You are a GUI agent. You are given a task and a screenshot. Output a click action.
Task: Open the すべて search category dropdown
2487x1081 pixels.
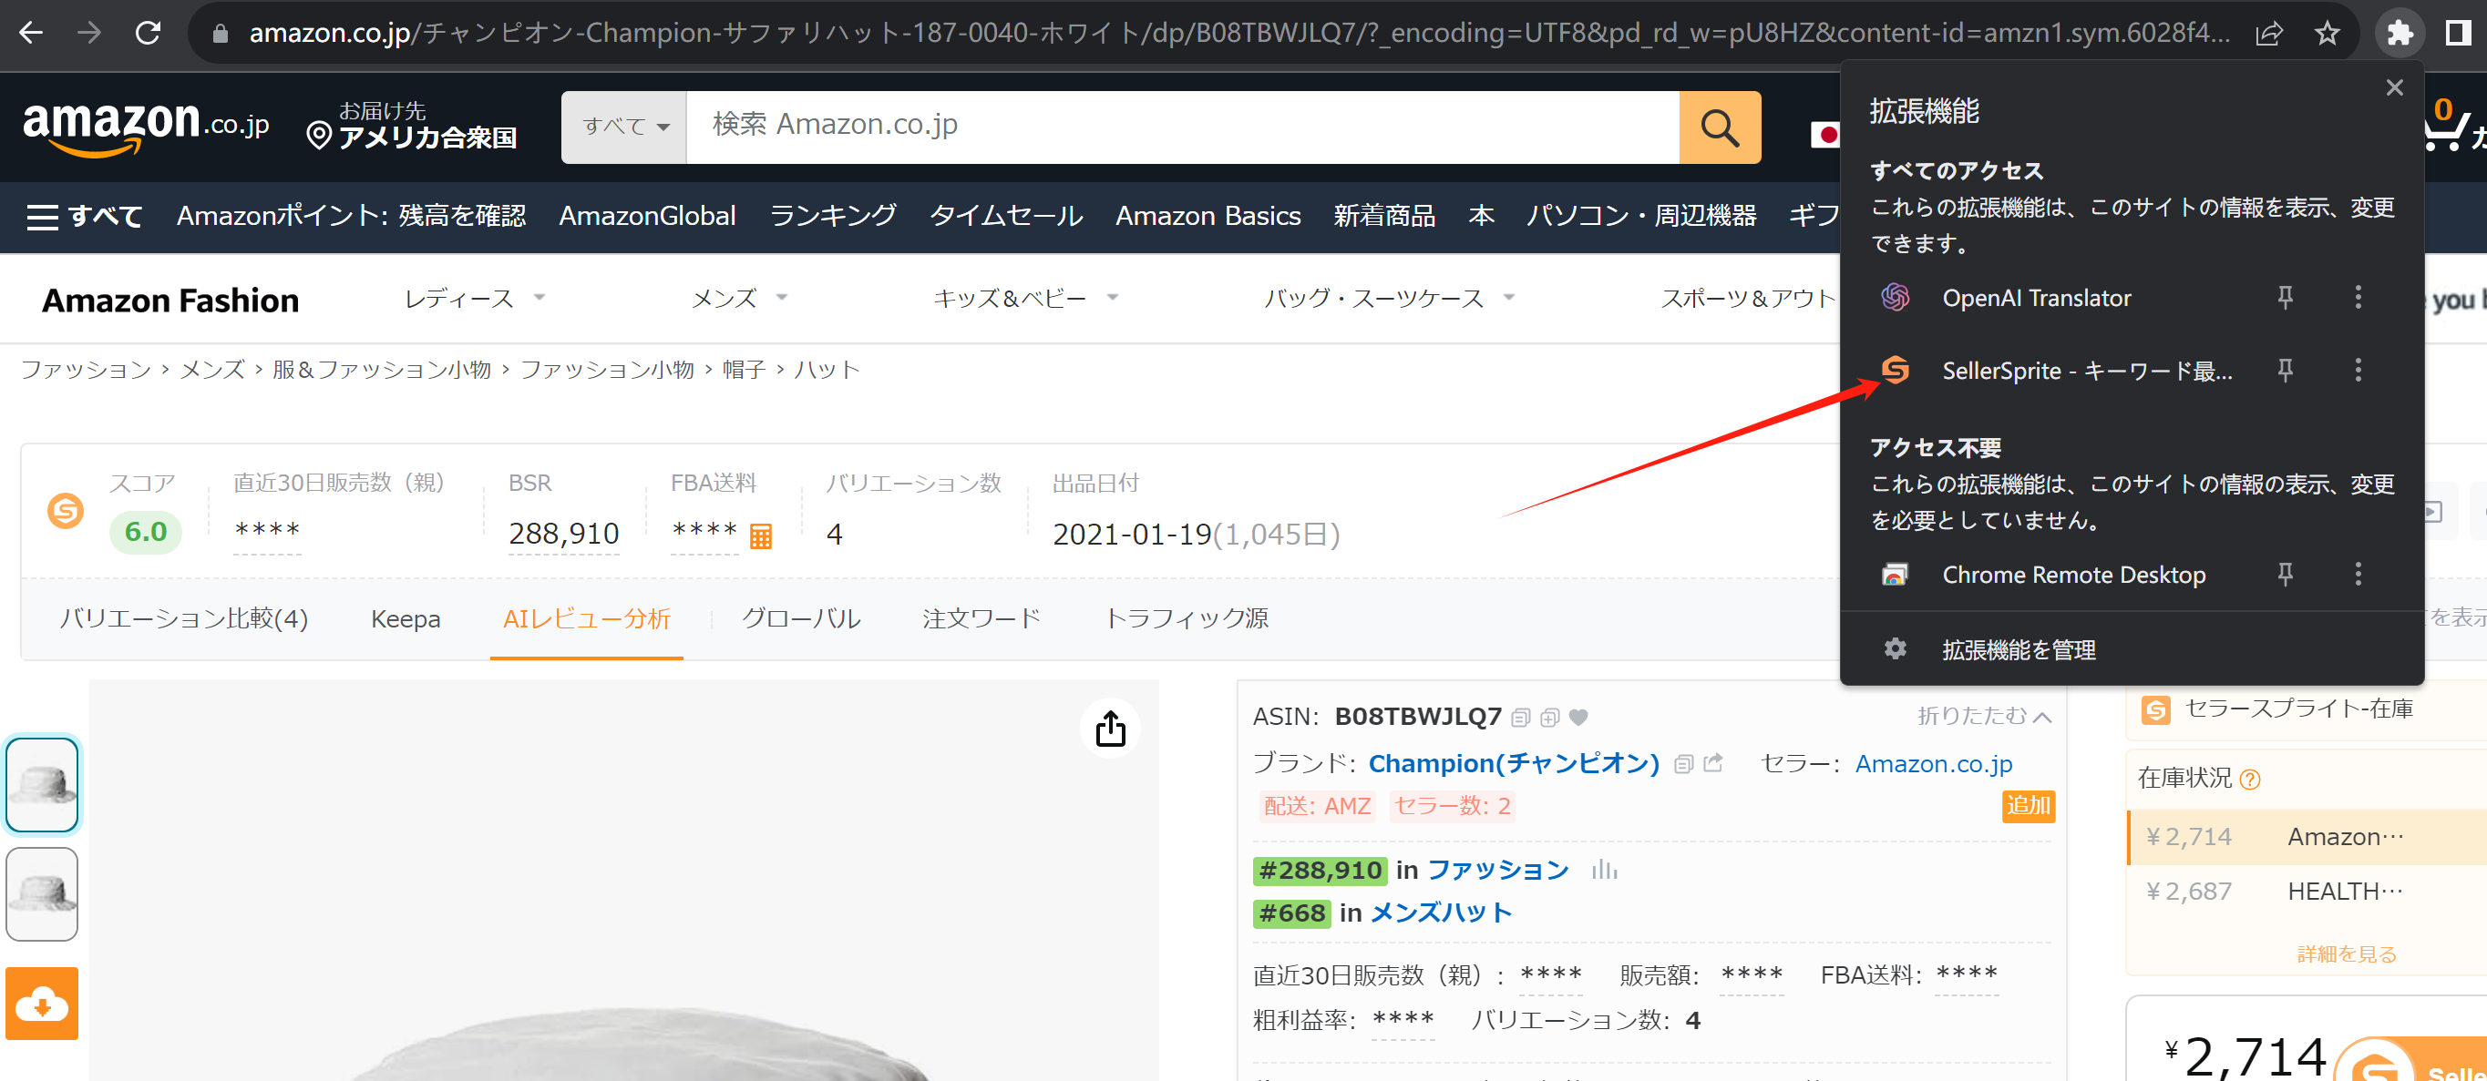tap(624, 127)
